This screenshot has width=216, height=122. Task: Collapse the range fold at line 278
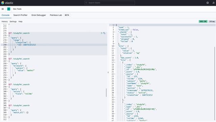(7, 40)
